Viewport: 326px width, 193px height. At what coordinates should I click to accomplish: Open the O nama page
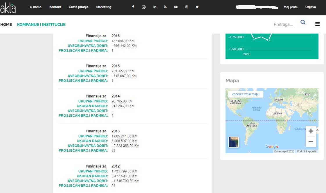point(36,7)
